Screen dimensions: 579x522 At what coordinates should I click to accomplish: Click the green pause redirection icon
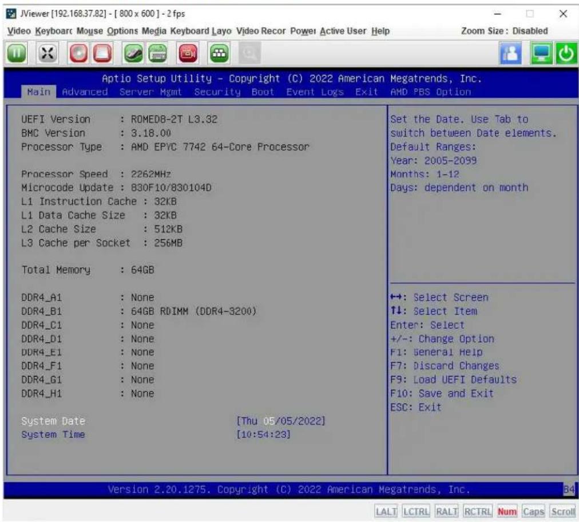pyautogui.click(x=17, y=53)
